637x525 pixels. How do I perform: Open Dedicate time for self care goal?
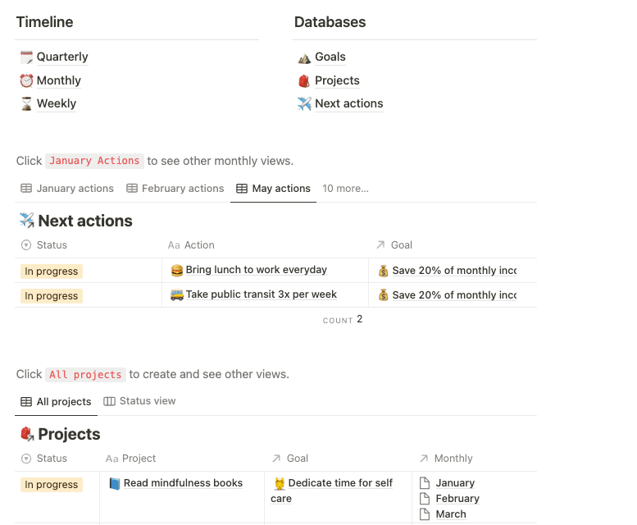coord(339,483)
